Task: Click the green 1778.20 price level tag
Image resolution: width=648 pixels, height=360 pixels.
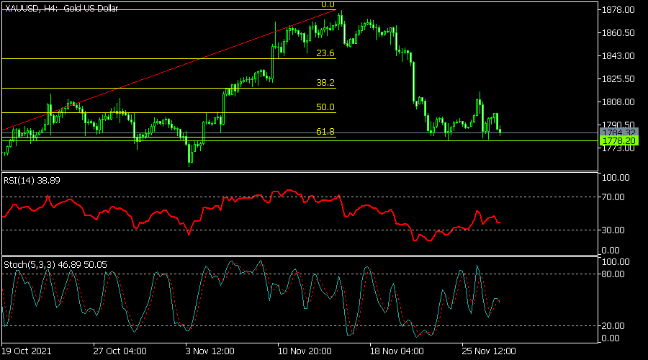Action: [618, 141]
